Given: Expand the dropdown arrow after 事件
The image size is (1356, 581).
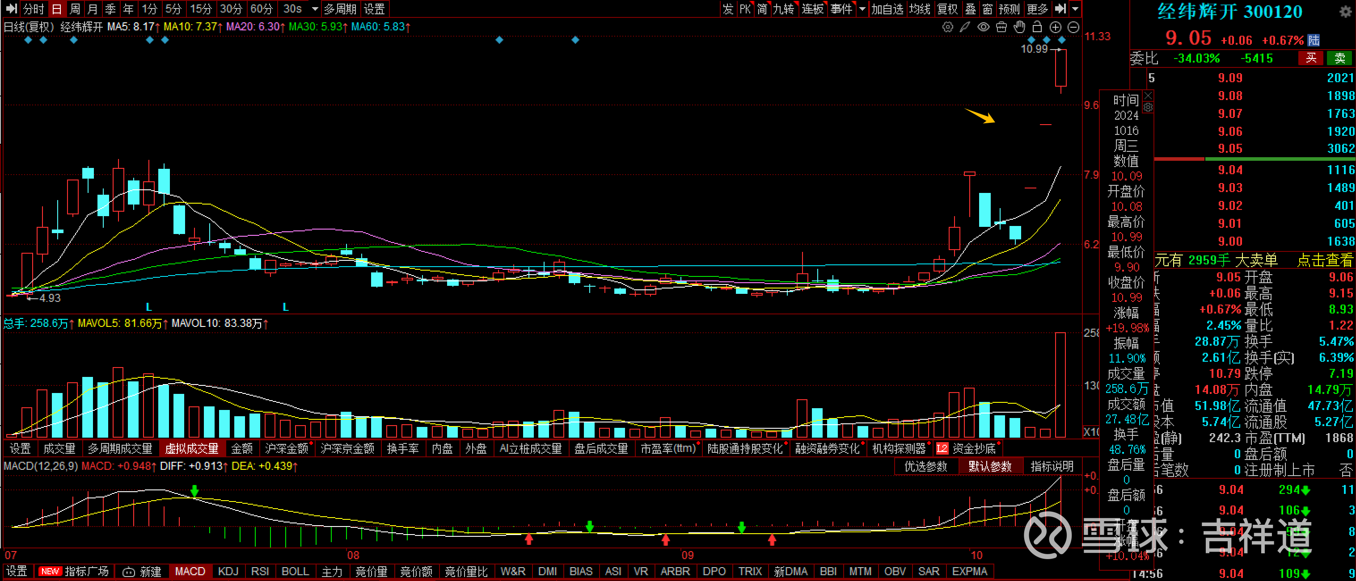Looking at the screenshot, I should [862, 9].
